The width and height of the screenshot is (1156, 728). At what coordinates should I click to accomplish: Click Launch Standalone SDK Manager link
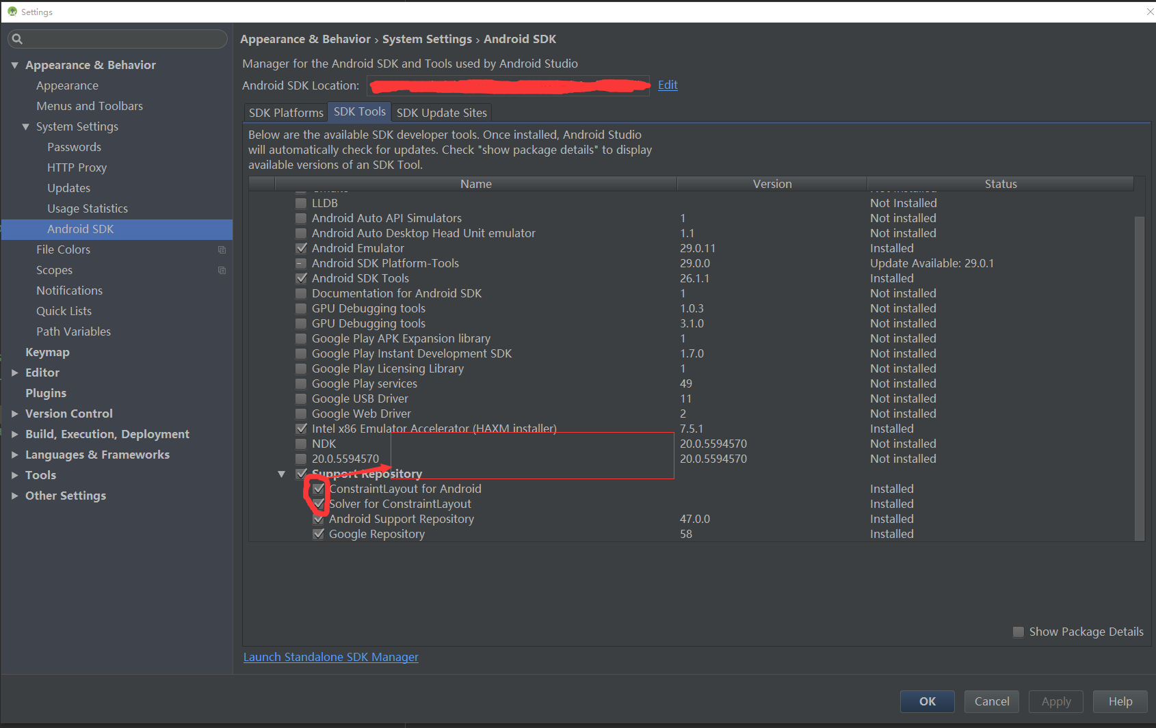(331, 657)
